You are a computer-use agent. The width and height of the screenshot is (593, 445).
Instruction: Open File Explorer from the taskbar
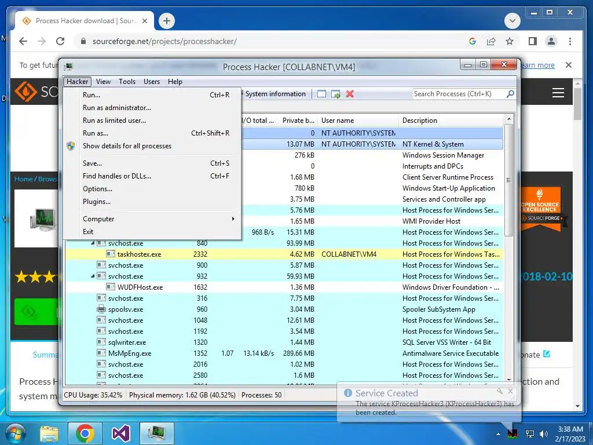[x=49, y=433]
